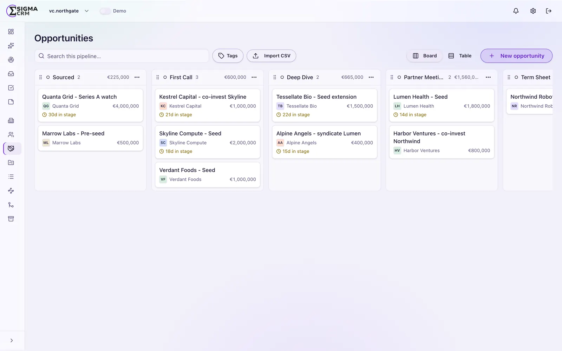Open the Lumen Health - Seed card
The width and height of the screenshot is (562, 351).
(442, 105)
